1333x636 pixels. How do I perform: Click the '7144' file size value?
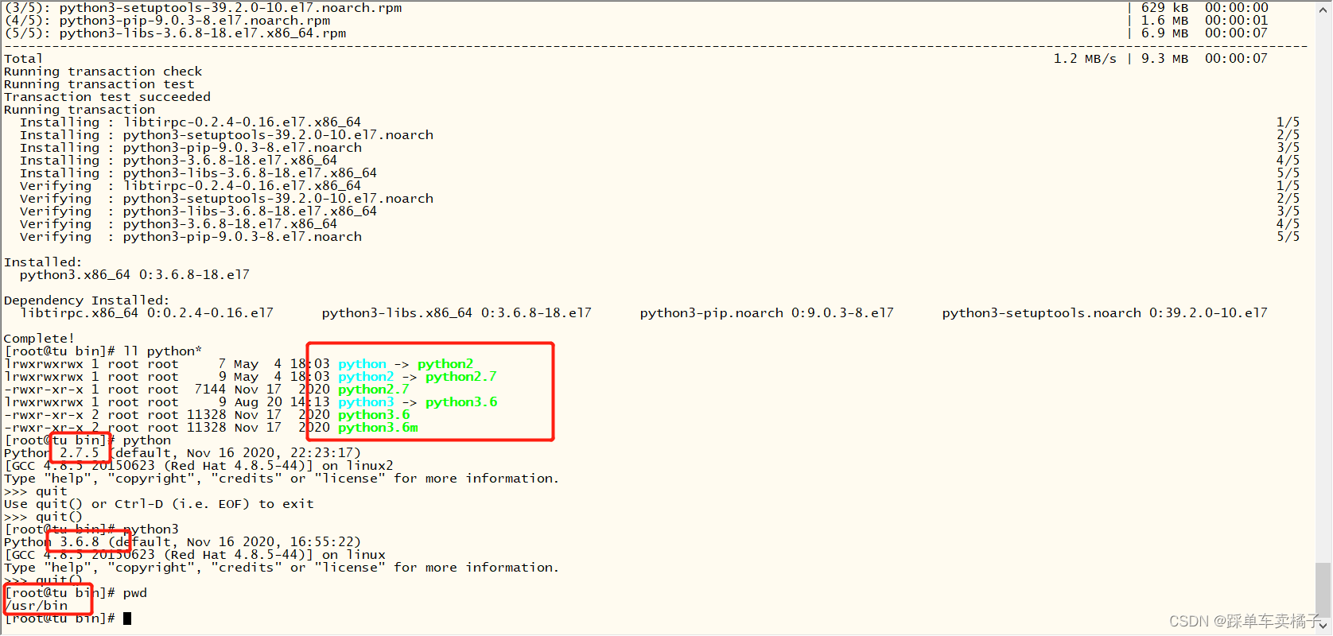(x=210, y=390)
